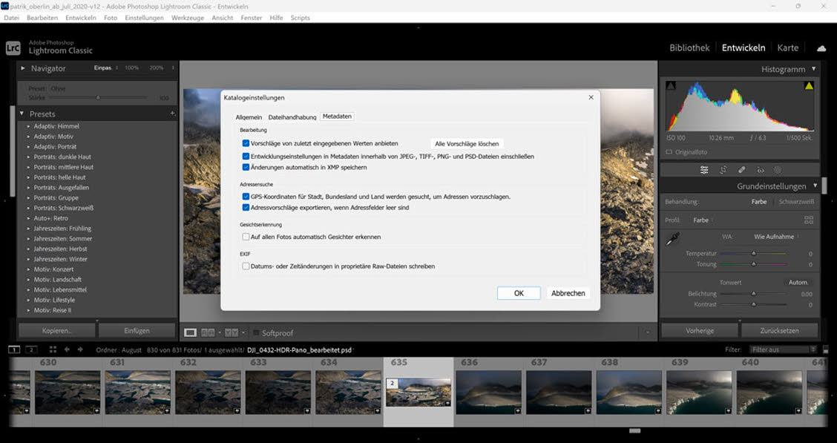837x443 pixels.
Task: Expand the Adaptiv: Himmel preset group
Action: [29, 126]
